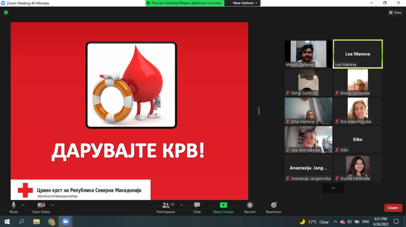
Task: Open the View layout menu
Action: pyautogui.click(x=395, y=13)
